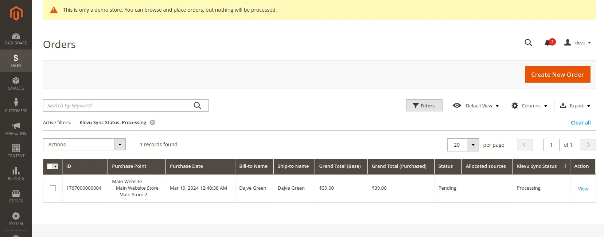The image size is (604, 237).
Task: Click the Clear all link
Action: (x=581, y=123)
